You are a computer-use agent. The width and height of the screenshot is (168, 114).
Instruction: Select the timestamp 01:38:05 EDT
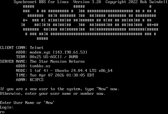pyautogui.click(x=80, y=75)
